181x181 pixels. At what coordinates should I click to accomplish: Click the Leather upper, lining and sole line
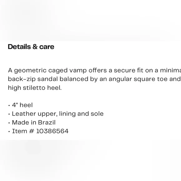click(x=56, y=114)
